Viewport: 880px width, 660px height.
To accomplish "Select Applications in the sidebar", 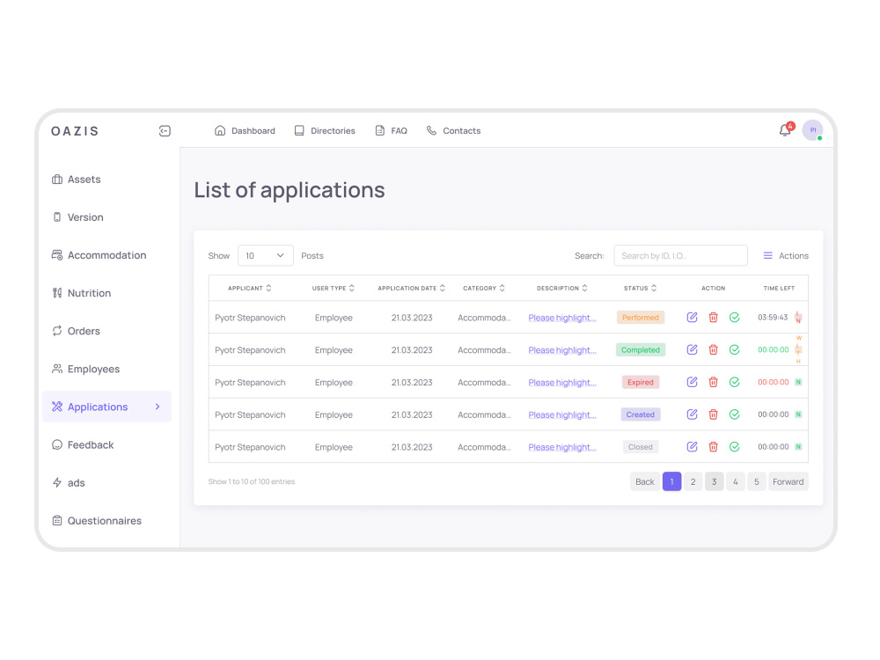I will pos(106,407).
